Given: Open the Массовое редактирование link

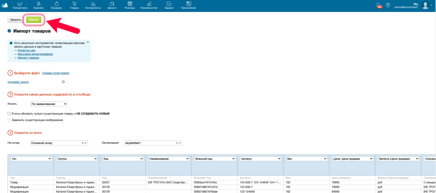Looking at the screenshot, I should point(35,54).
